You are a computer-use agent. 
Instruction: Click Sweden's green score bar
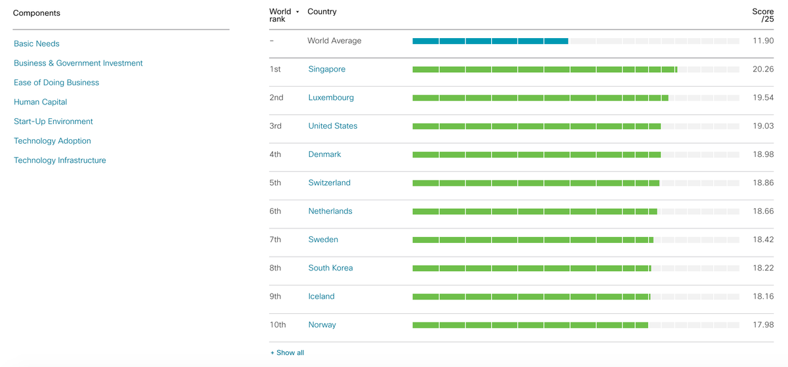(533, 240)
